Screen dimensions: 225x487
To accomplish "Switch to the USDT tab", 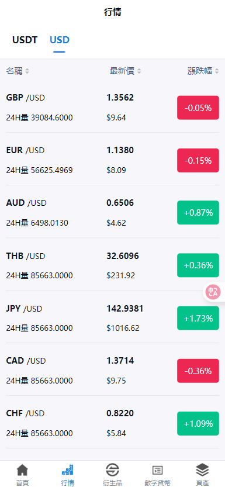I will coord(25,40).
